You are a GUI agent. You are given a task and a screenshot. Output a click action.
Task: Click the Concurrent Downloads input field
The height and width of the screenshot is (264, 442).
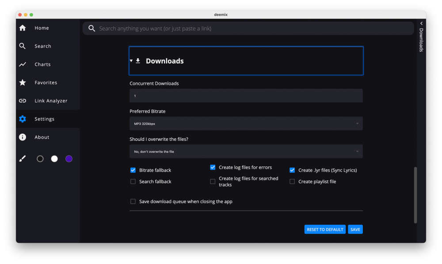246,96
